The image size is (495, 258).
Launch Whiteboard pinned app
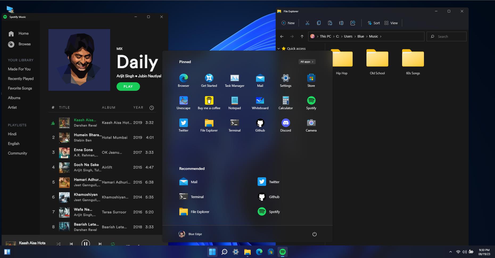260,103
